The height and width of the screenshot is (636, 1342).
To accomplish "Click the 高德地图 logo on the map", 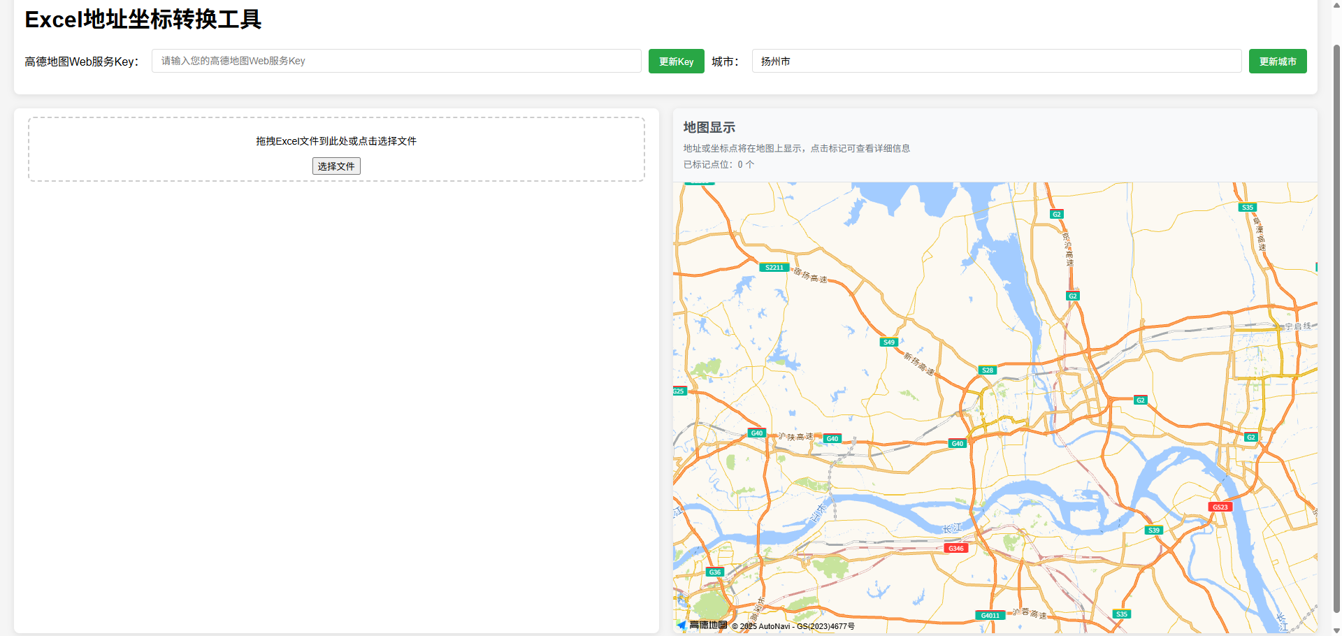I will pos(707,625).
